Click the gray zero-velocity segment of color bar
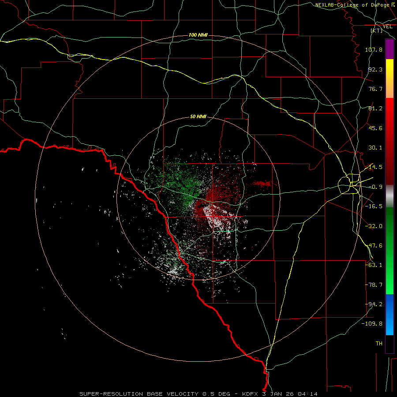Image resolution: width=397 pixels, height=397 pixels. [x=390, y=196]
